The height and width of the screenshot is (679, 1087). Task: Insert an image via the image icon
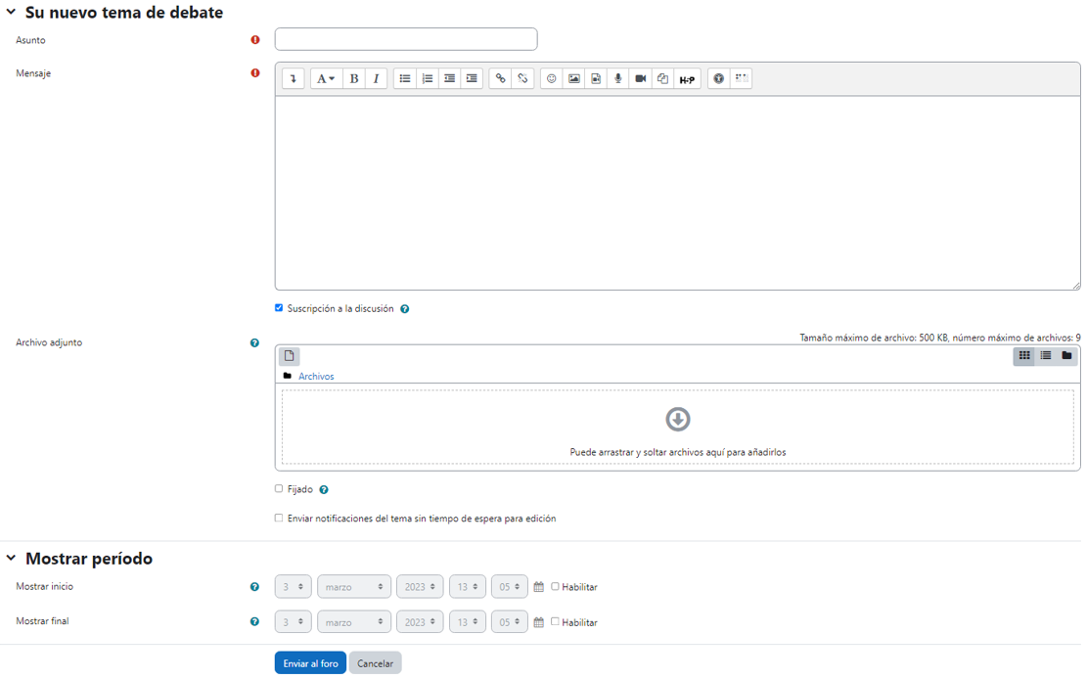coord(573,79)
